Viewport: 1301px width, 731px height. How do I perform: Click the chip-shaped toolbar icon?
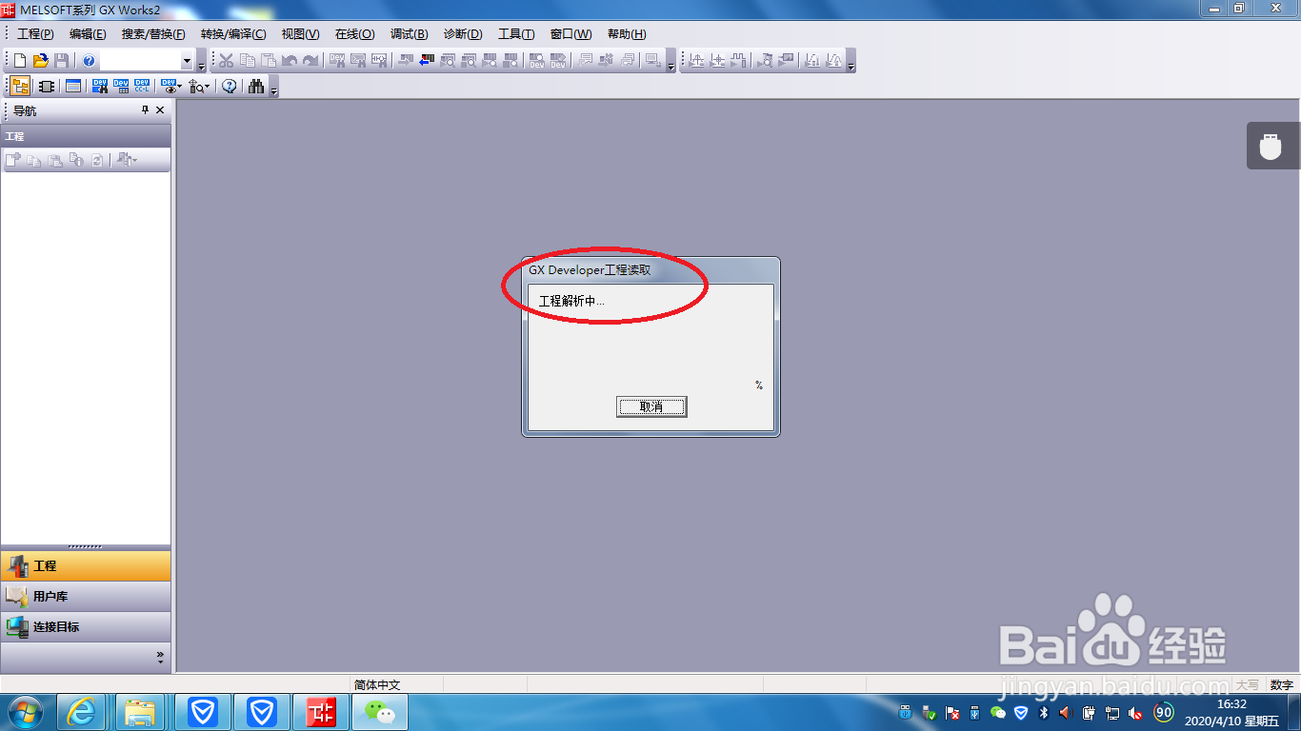click(x=46, y=87)
